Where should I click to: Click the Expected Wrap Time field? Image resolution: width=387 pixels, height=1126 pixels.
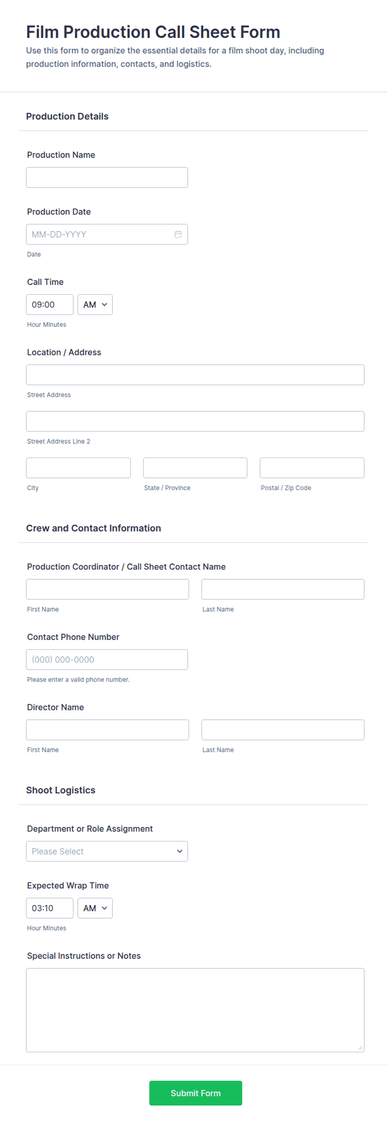49,908
